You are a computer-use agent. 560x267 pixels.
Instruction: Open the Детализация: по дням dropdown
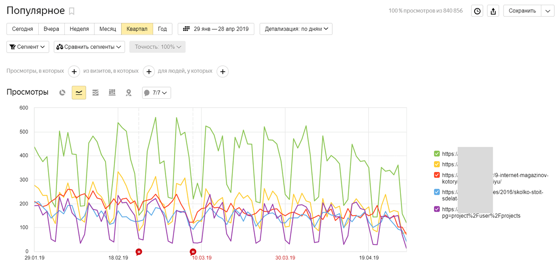(296, 29)
